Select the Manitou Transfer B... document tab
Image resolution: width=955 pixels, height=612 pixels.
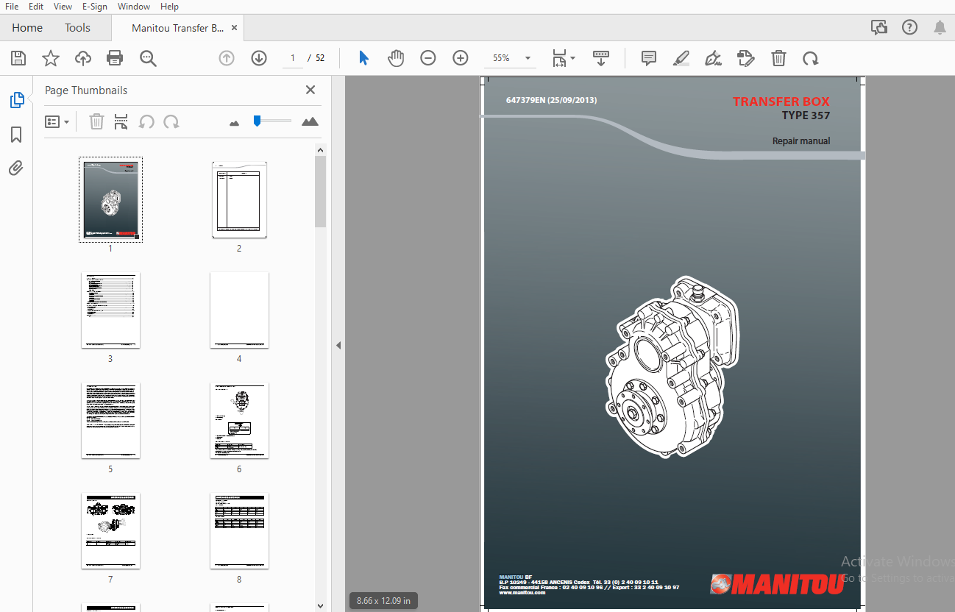pyautogui.click(x=177, y=28)
